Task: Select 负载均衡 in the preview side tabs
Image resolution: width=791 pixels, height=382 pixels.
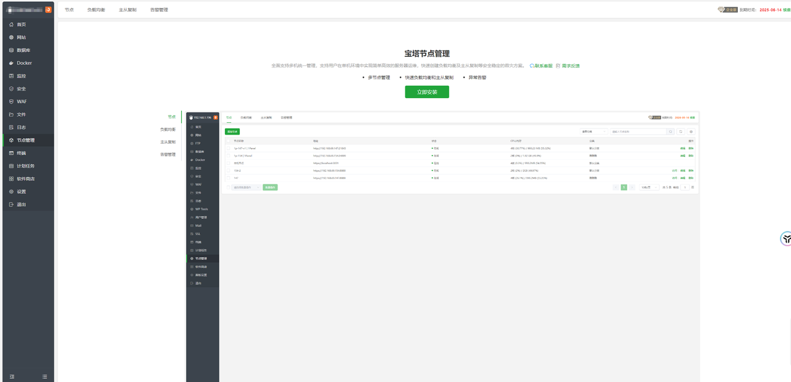Action: point(168,130)
